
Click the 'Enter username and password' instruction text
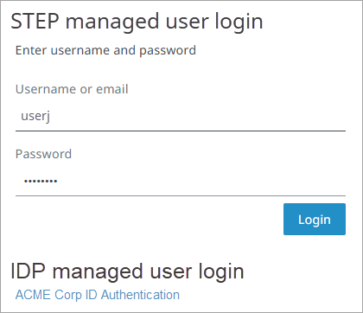pos(105,50)
